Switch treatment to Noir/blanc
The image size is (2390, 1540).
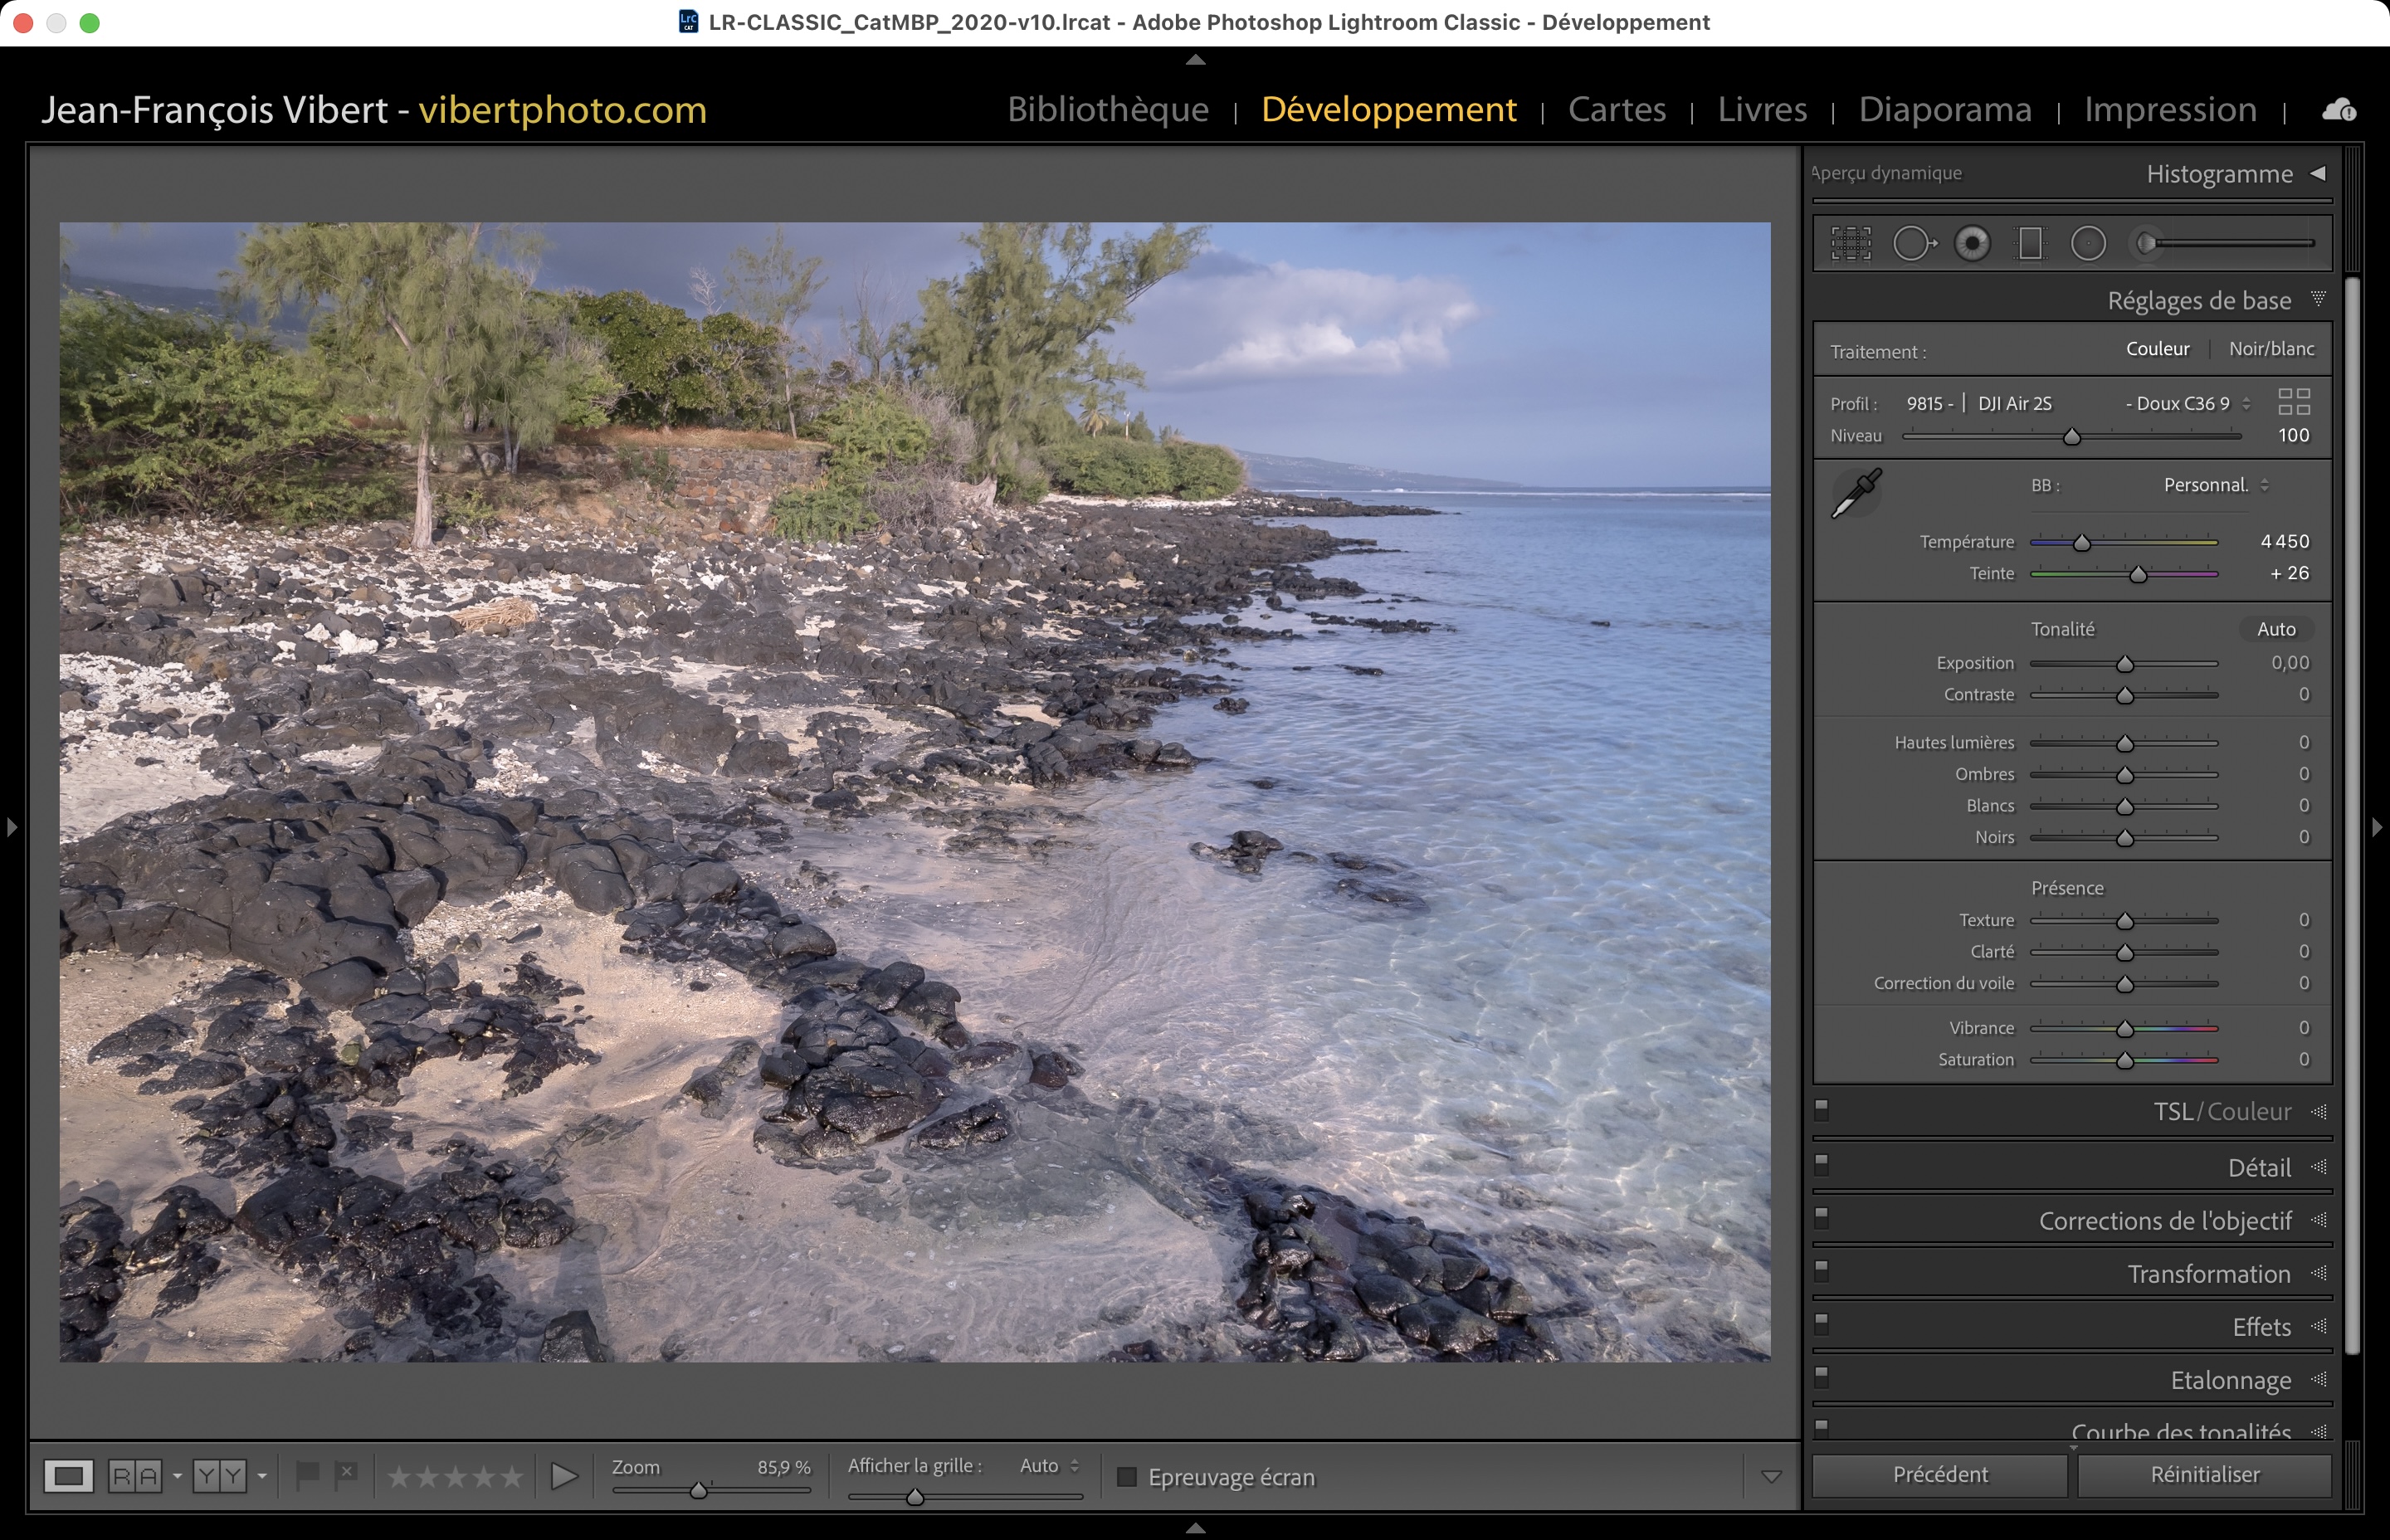[x=2271, y=349]
